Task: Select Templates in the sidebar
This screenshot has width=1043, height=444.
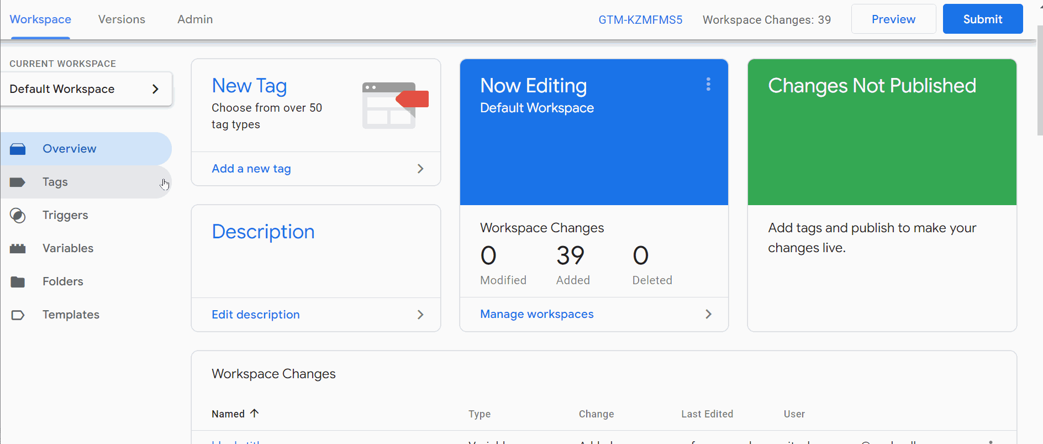Action: coord(86,315)
